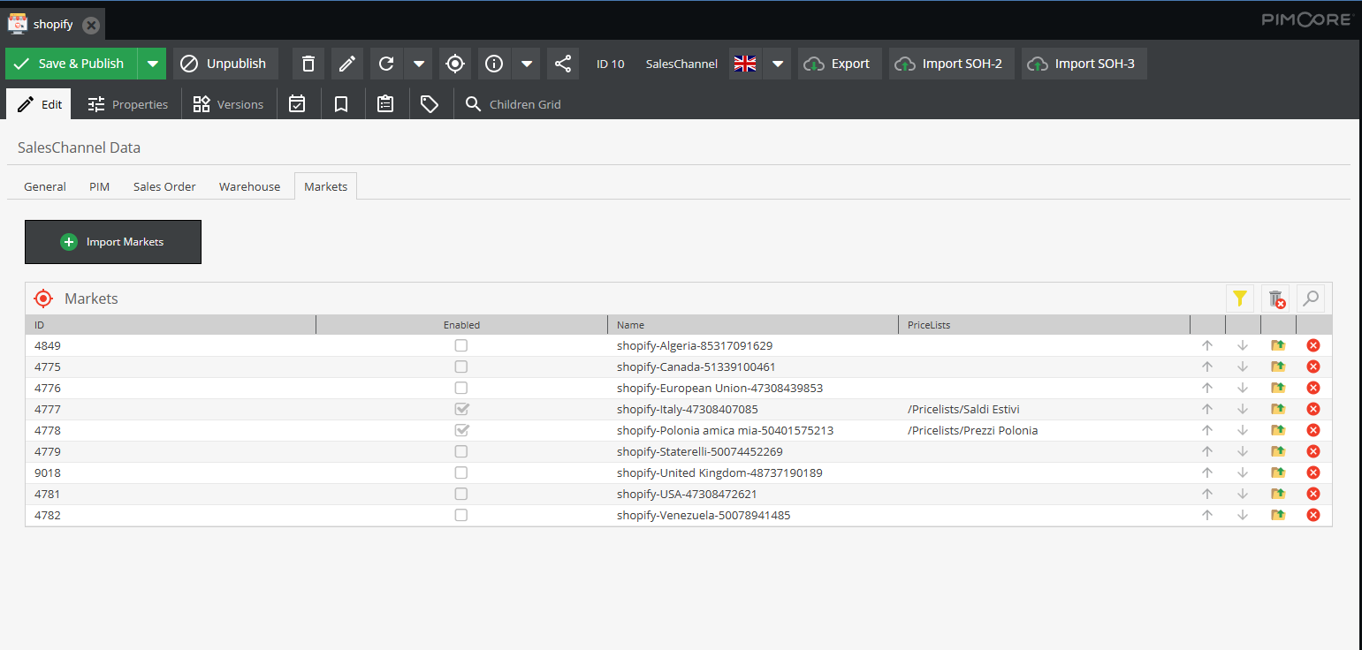This screenshot has width=1362, height=650.
Task: Open the Delete object icon in the toolbar
Action: tap(308, 64)
